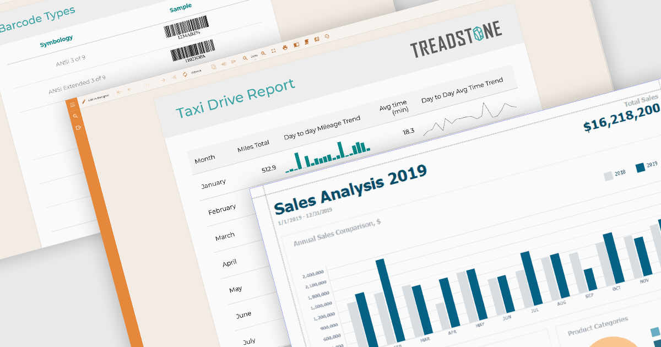Navigate forward in report history
The height and width of the screenshot is (347, 661).
pos(234,62)
